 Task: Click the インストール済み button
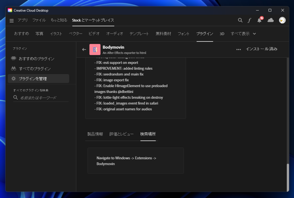point(261,49)
